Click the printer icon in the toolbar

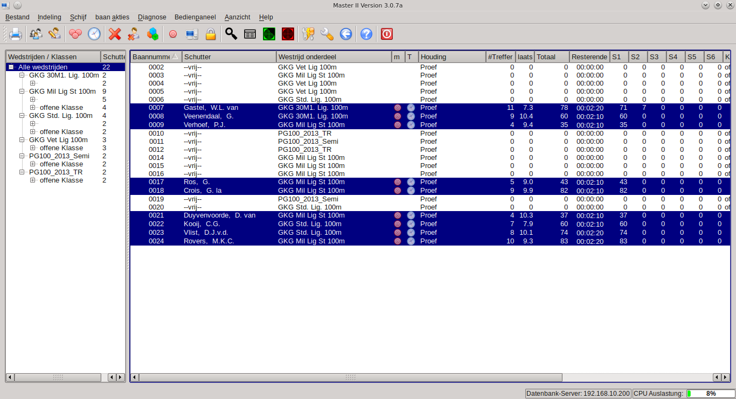[15, 34]
